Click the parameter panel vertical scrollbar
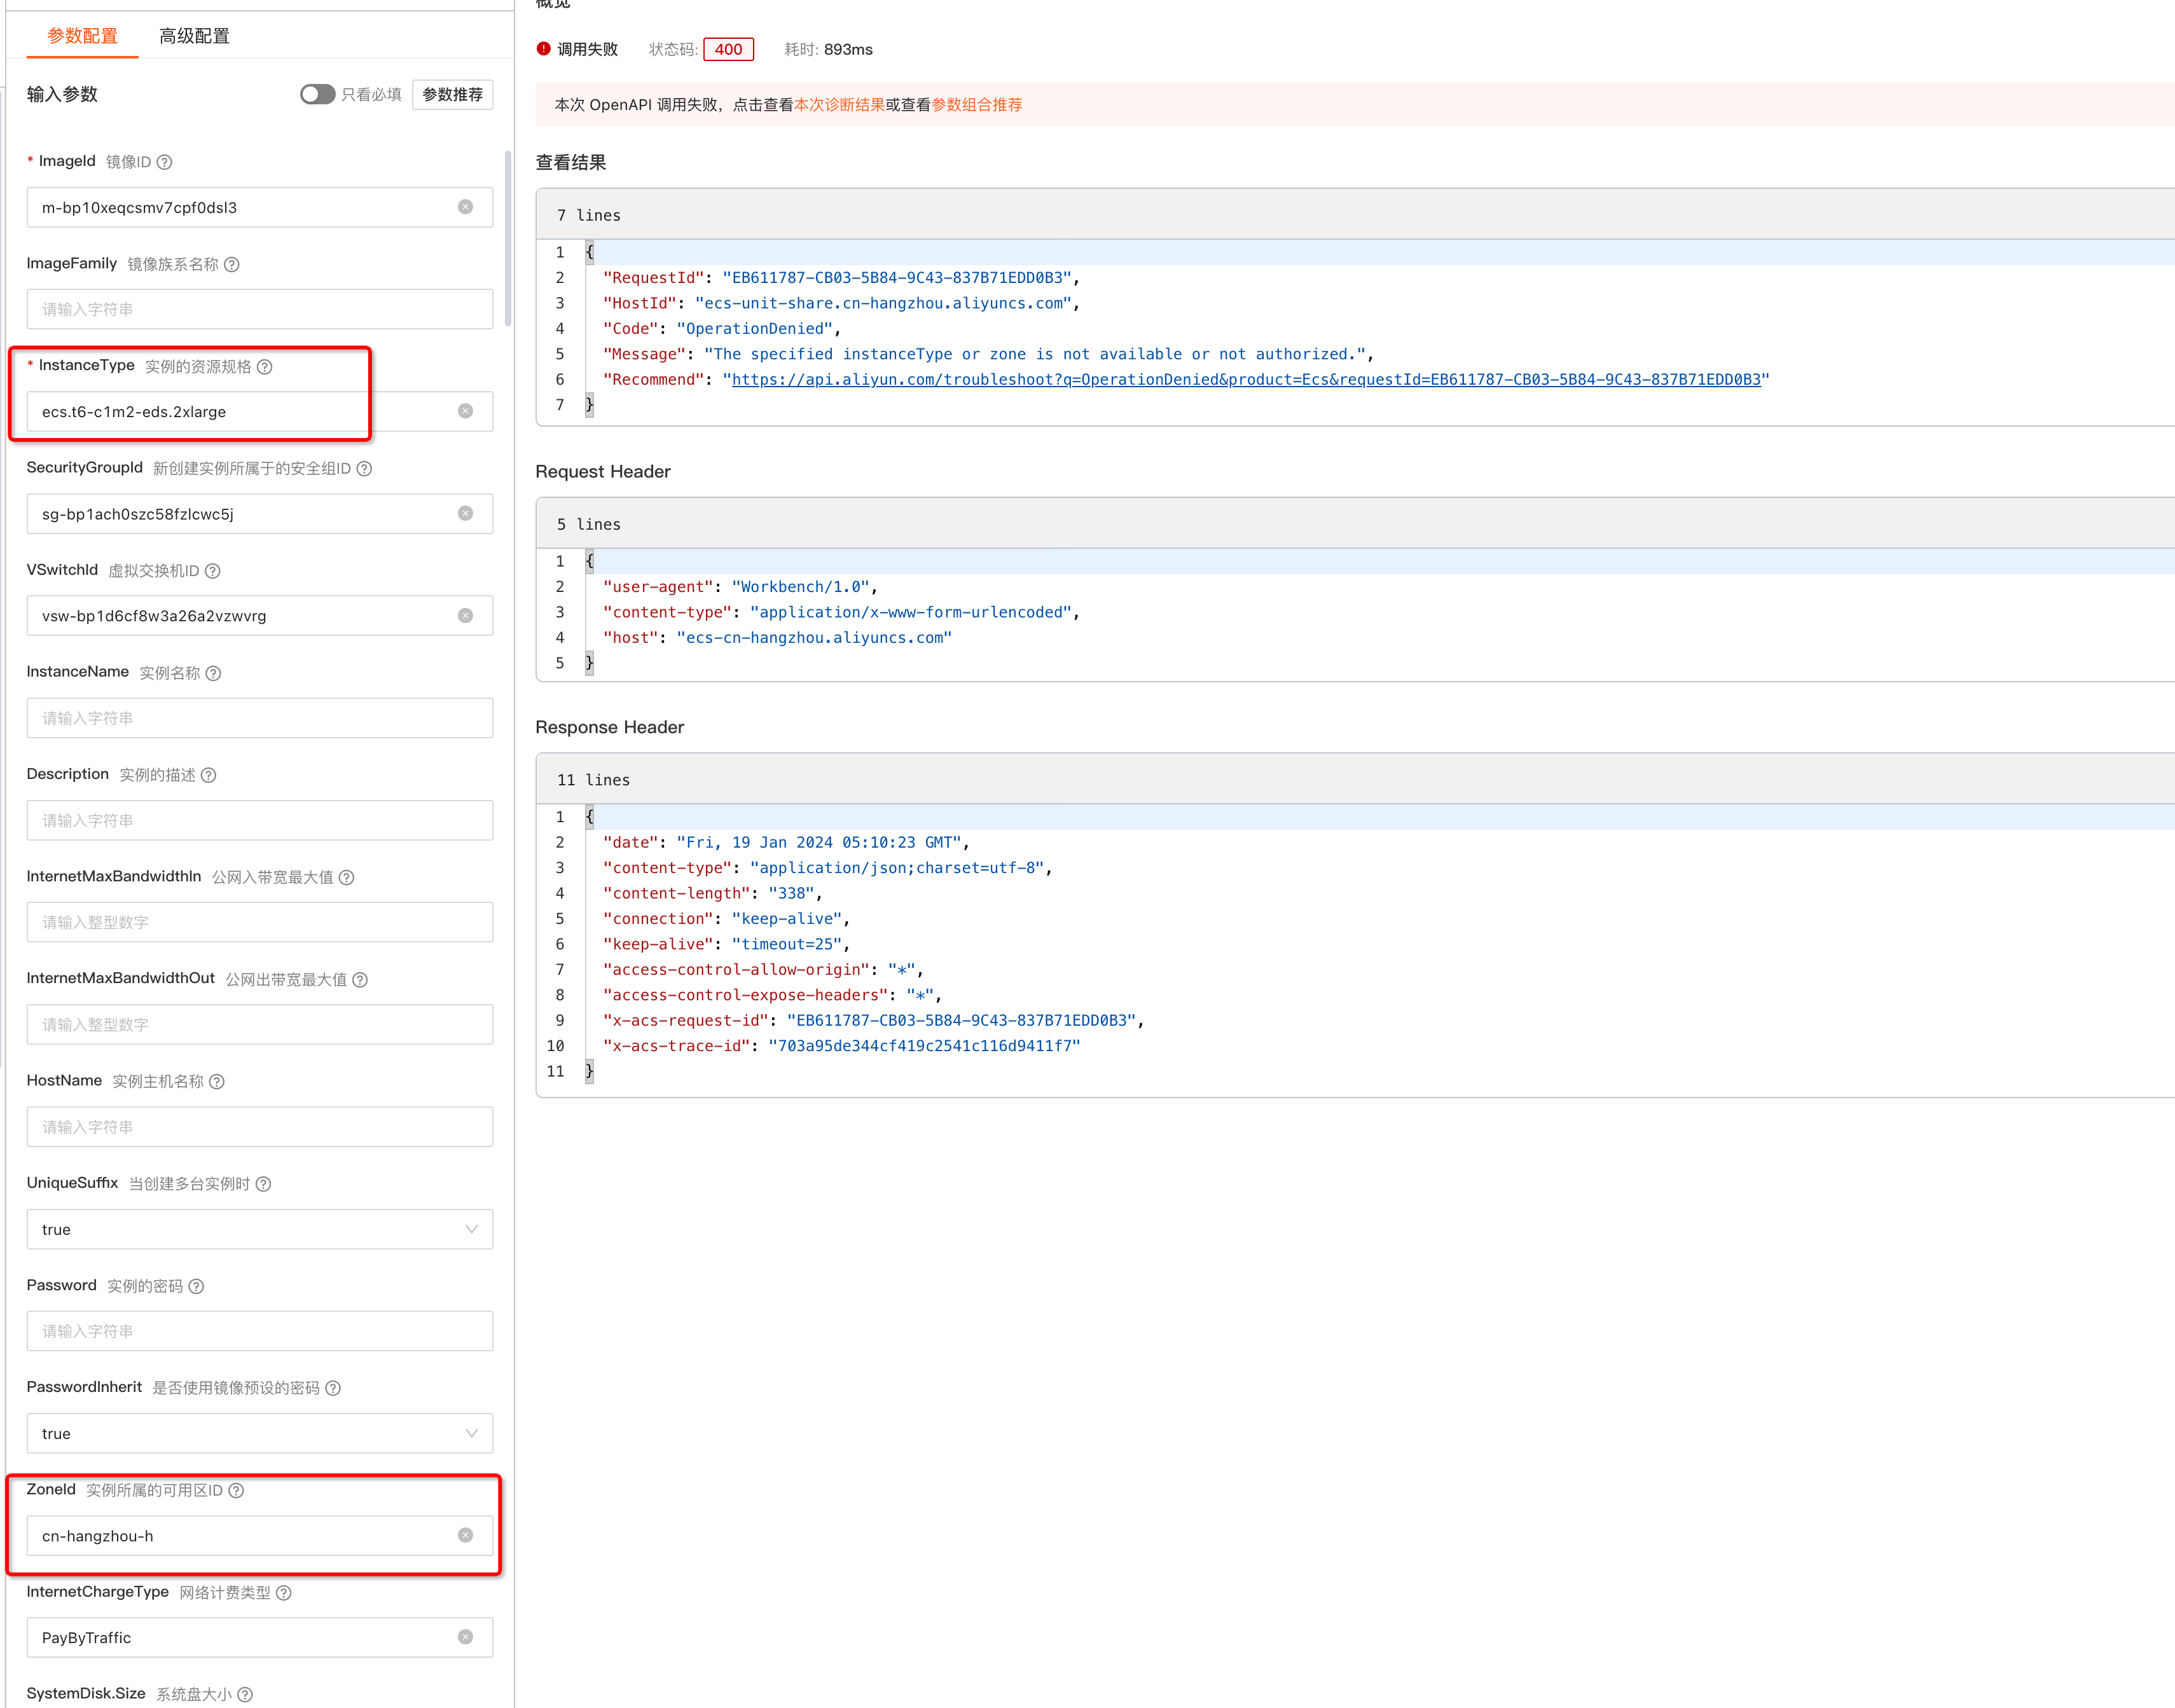 [x=508, y=240]
